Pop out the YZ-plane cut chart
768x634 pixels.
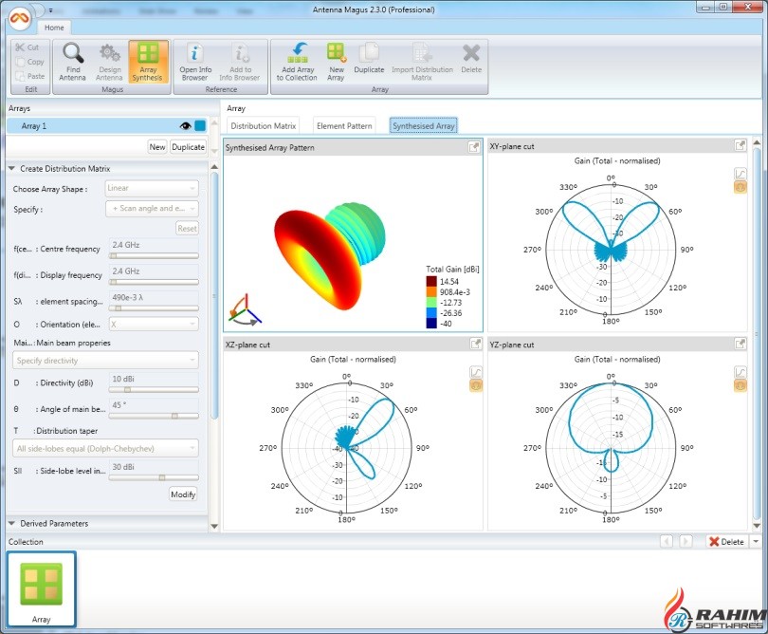(741, 344)
